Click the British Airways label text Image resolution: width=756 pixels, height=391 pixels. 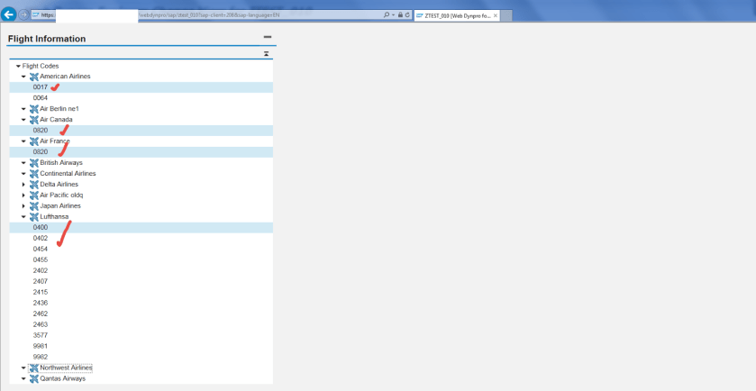[x=61, y=163]
